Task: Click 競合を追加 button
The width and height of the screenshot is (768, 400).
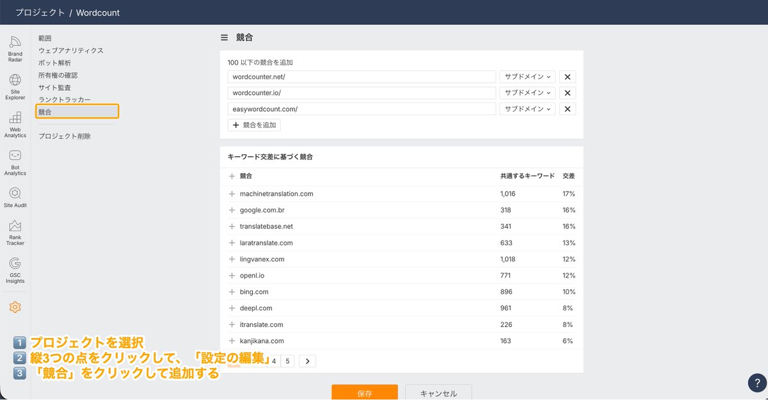Action: (x=254, y=125)
